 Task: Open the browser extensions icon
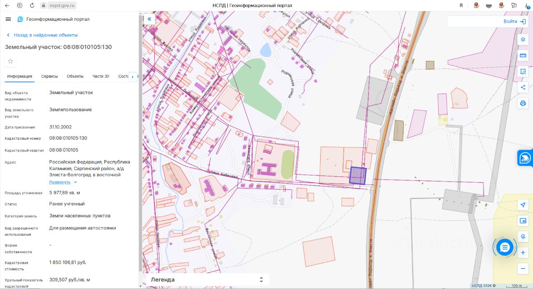pos(514,5)
